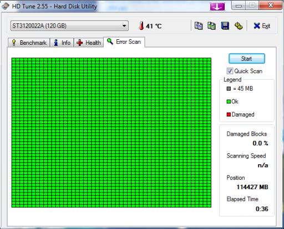
Task: Click the copy info to clipboard icon
Action: pyautogui.click(x=199, y=26)
